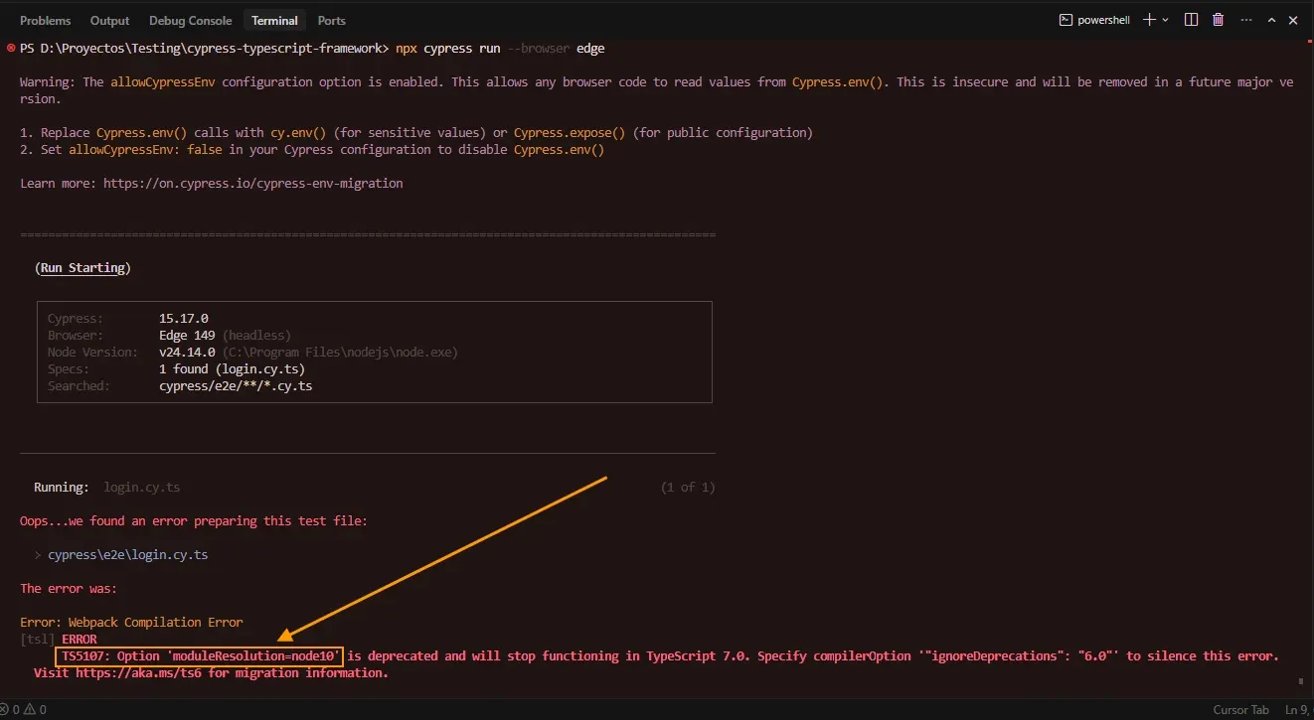Create a new terminal with plus icon
The width and height of the screenshot is (1314, 720).
[1149, 20]
